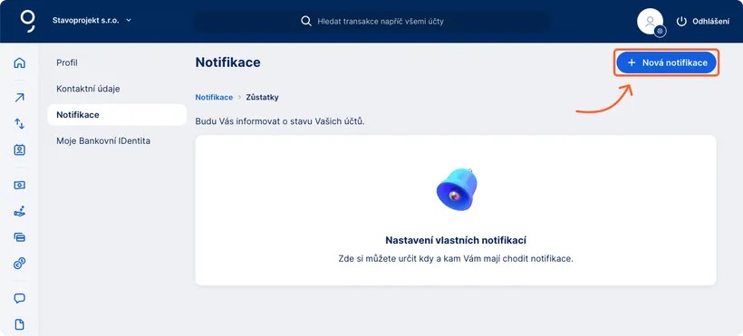Click the bank logo in header
Screen dimensions: 743x336
[28, 22]
